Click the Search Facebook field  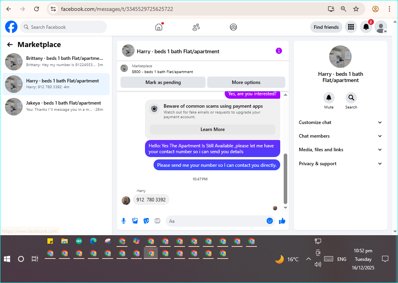click(63, 27)
